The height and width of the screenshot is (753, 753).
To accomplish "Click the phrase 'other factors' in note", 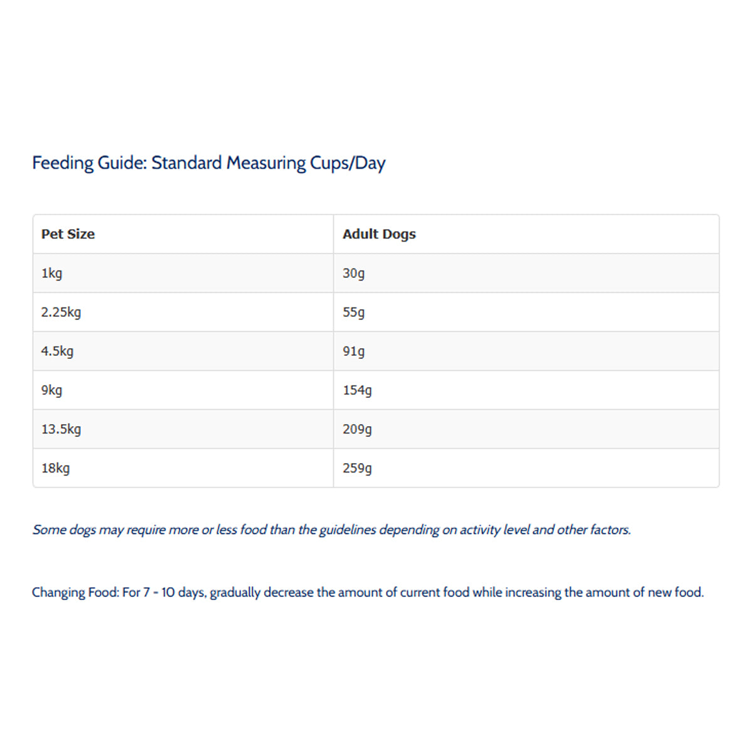I will [593, 530].
